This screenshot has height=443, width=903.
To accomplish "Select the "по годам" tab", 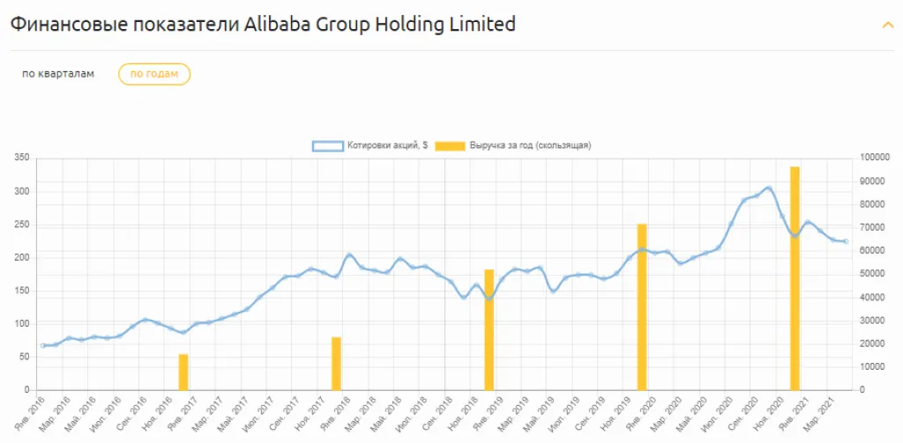I will click(x=154, y=74).
